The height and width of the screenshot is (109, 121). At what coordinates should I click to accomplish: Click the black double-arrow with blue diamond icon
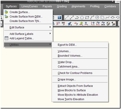point(103,23)
